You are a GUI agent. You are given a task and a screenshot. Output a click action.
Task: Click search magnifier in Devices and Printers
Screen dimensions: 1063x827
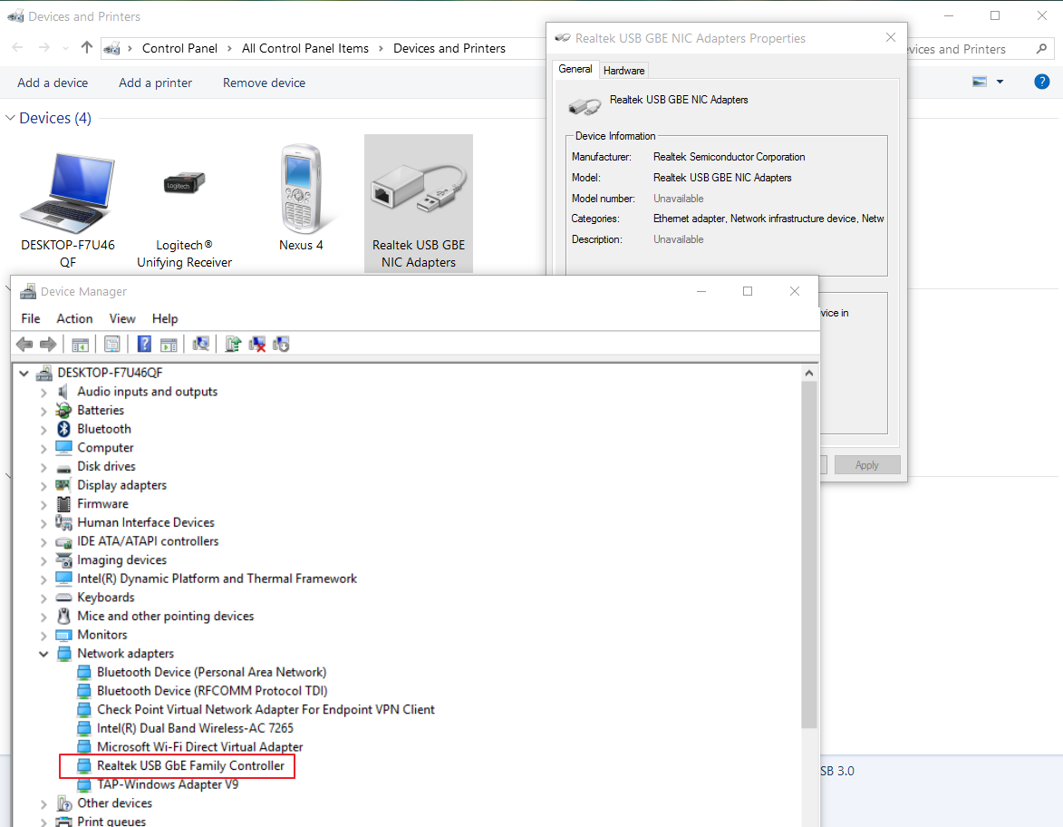1041,49
